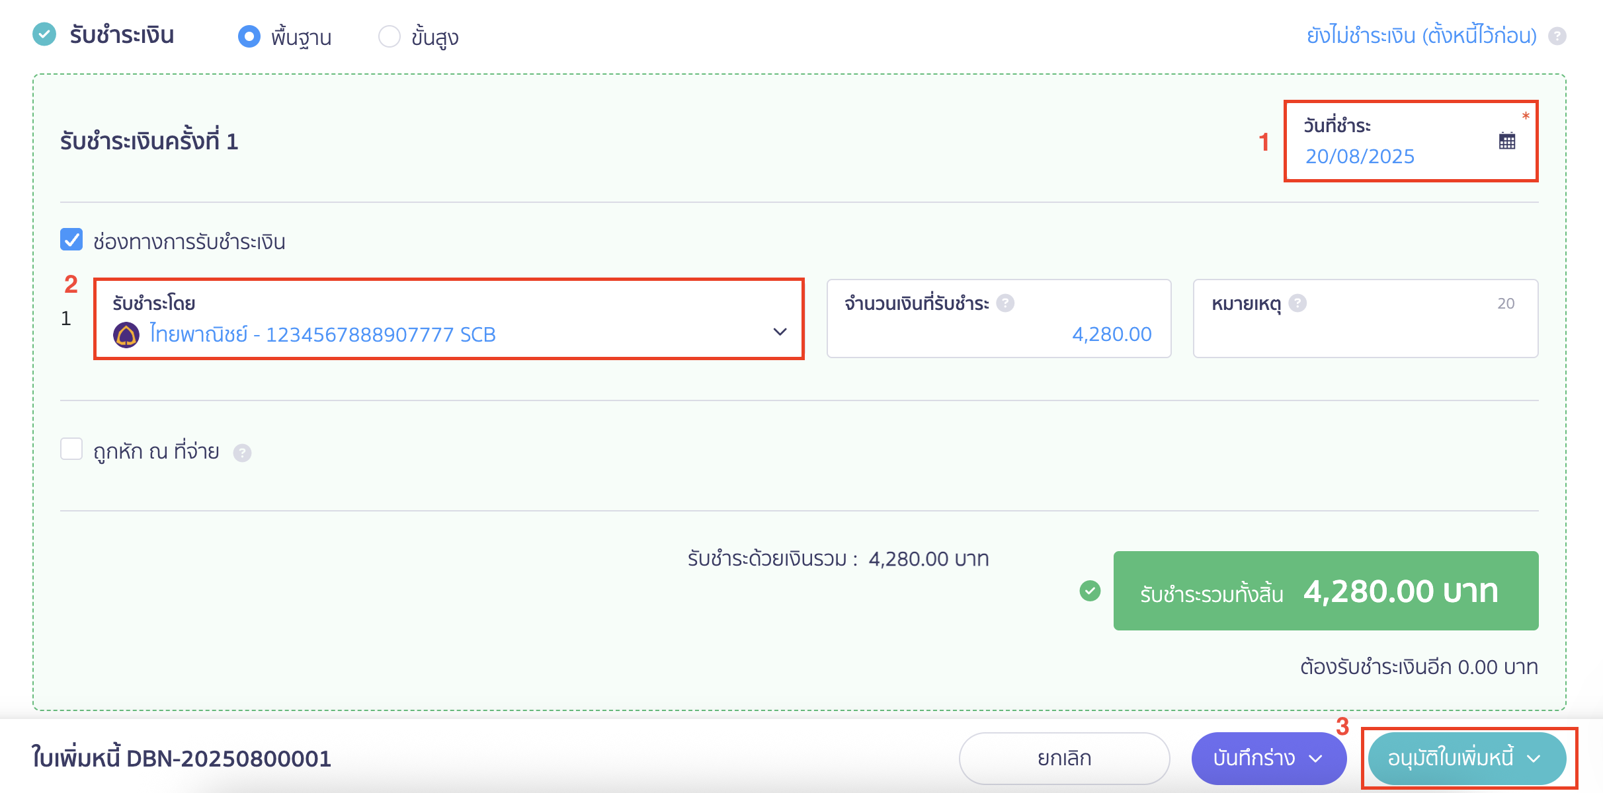Screen dimensions: 1603x793
Task: Click green check icon beside รับชำระรวมทั้งสิ้น
Action: [1090, 591]
